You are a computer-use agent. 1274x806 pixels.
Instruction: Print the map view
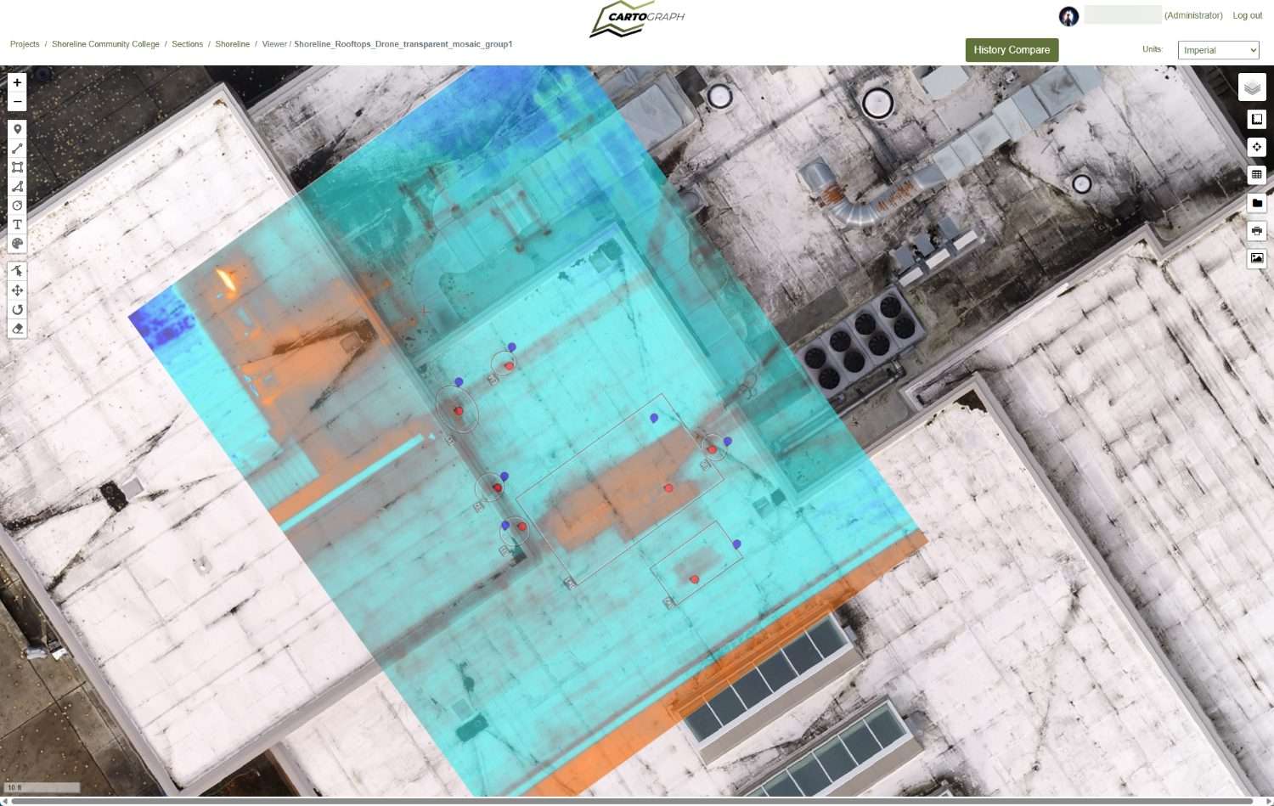tap(1257, 230)
